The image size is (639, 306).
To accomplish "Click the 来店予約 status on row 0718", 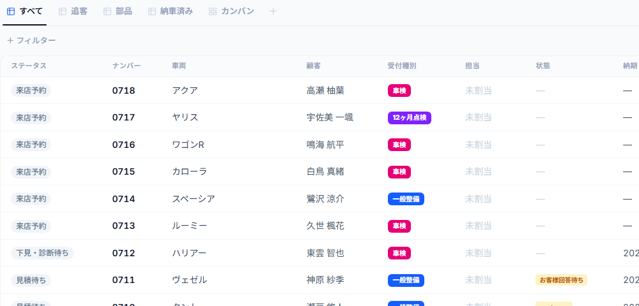I will [x=31, y=91].
